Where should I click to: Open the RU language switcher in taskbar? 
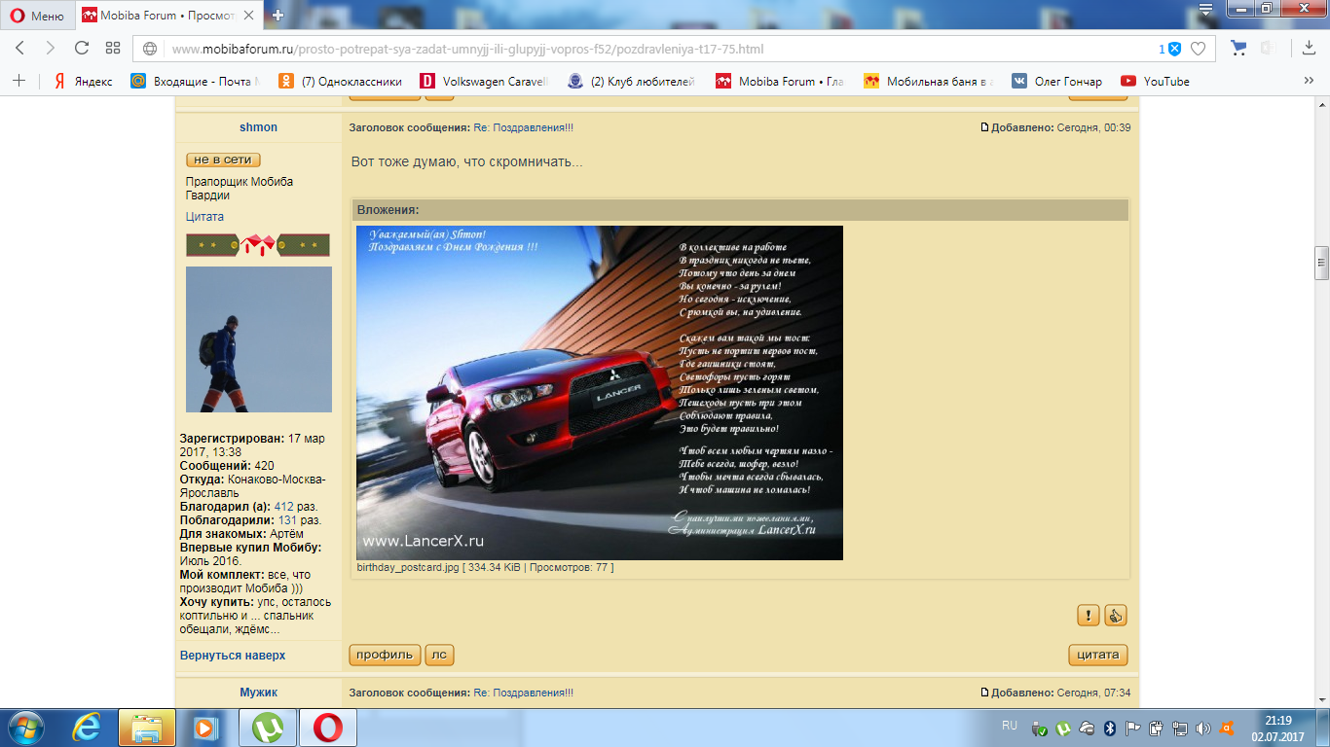pyautogui.click(x=1010, y=726)
